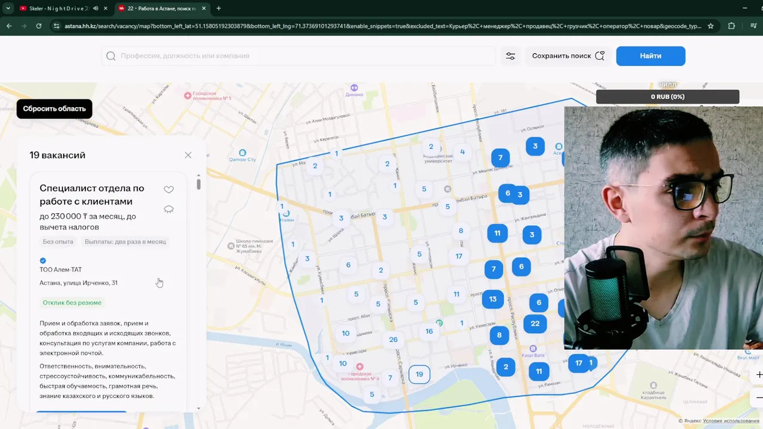This screenshot has width=763, height=429.
Task: Click the Qamqor City map marker
Action: point(242,153)
